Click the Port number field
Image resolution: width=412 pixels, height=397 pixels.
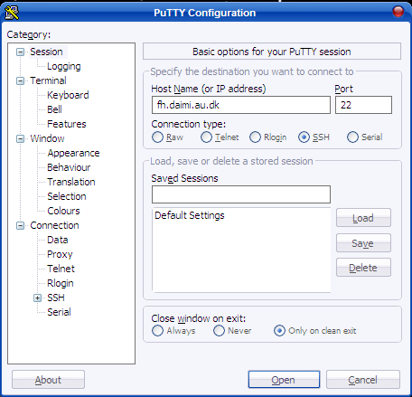pos(363,105)
